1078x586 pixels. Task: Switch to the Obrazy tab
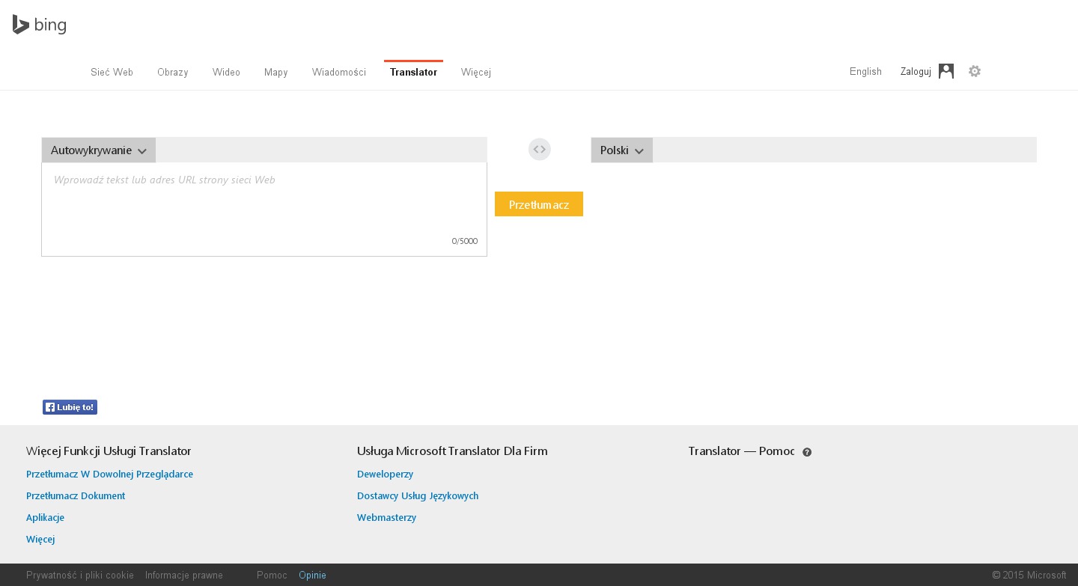click(172, 73)
